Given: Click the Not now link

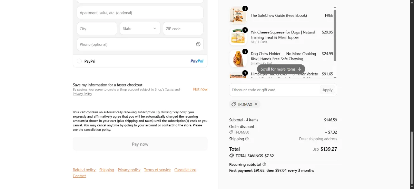Looking at the screenshot, I should point(200,89).
